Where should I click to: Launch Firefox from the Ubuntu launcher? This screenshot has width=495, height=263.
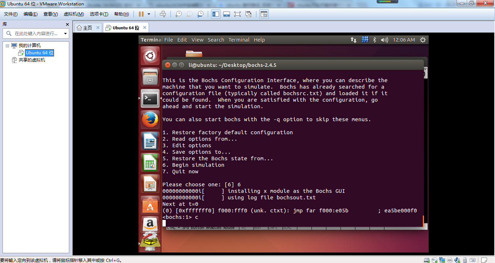coord(150,120)
